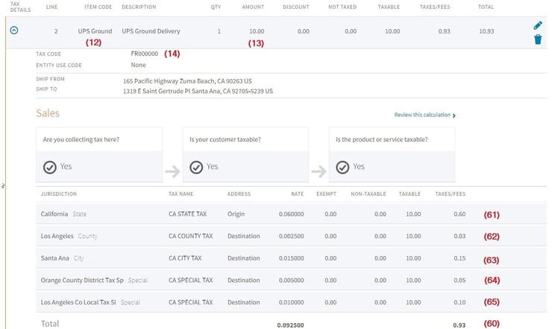
Task: Click the Ship To address in Santa Ana
Action: click(x=198, y=91)
